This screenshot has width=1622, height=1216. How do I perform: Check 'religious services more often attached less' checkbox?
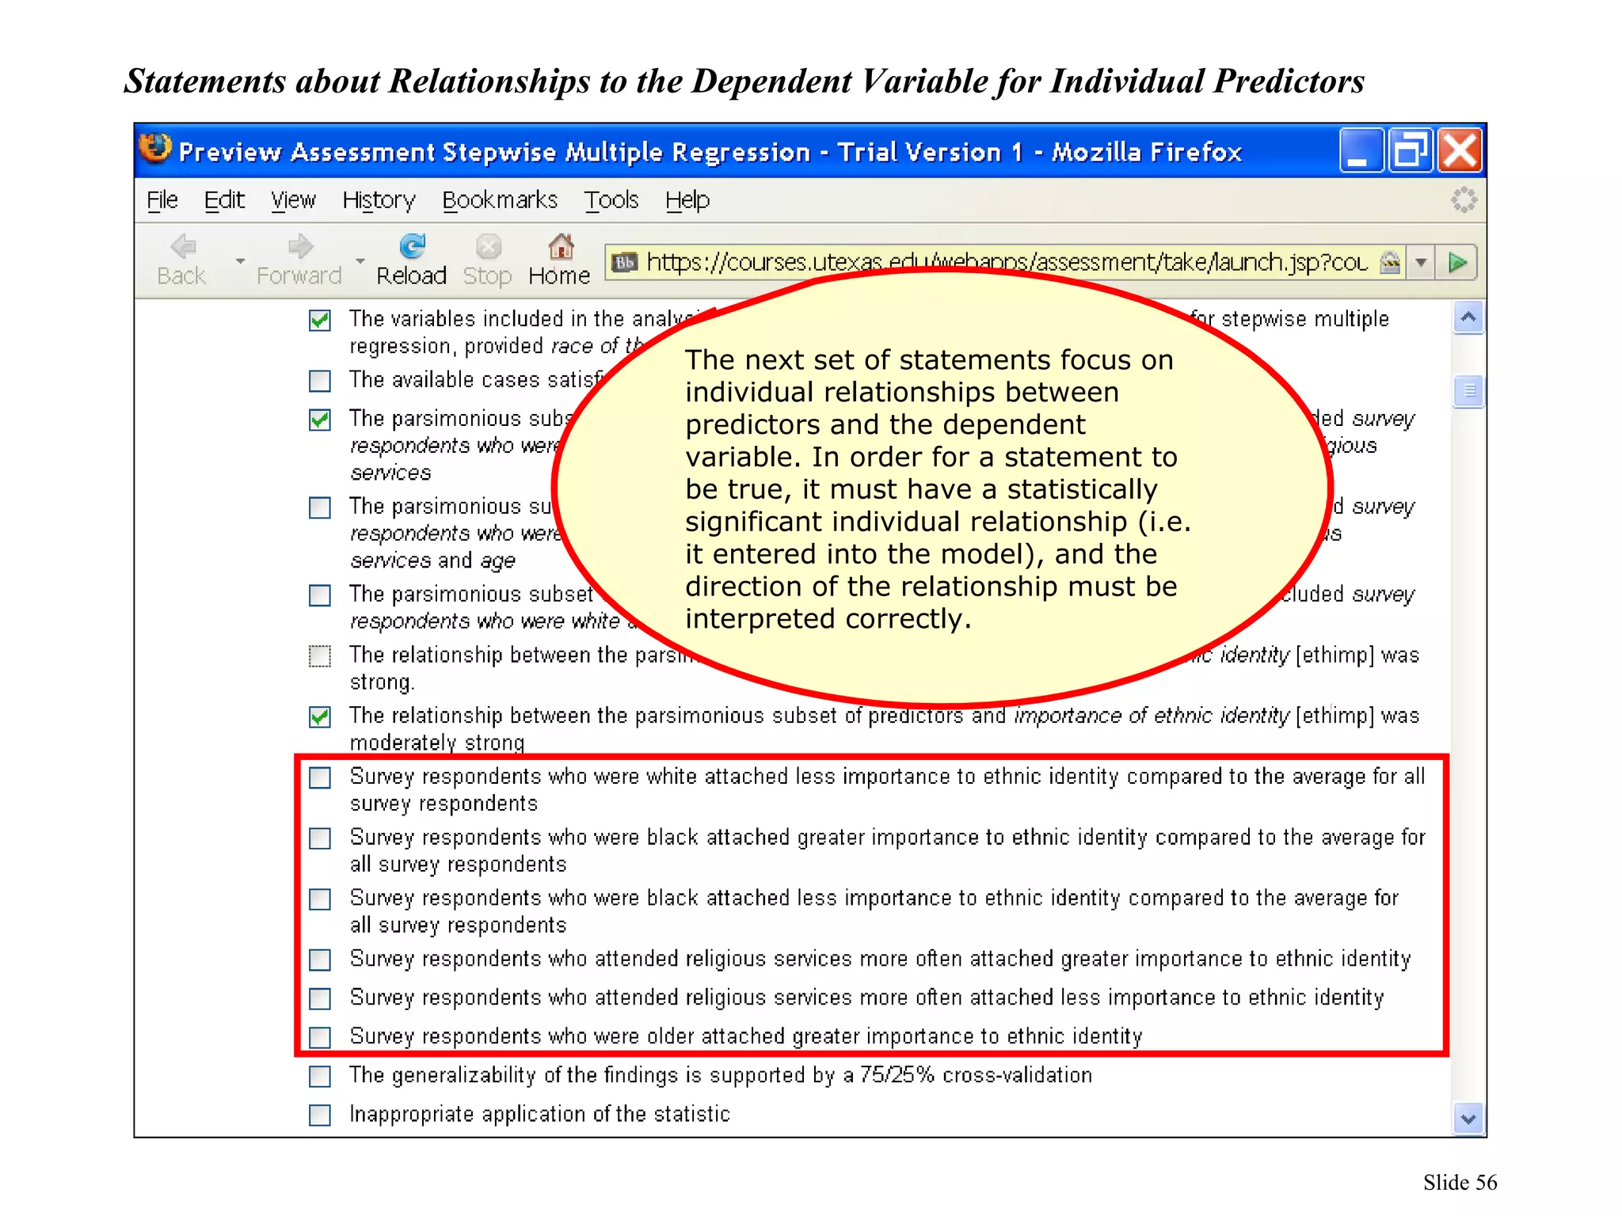pos(320,999)
